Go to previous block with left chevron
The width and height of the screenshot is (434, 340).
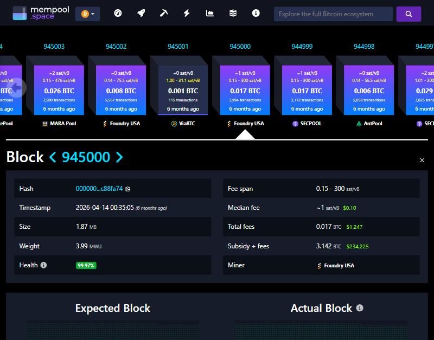(53, 157)
